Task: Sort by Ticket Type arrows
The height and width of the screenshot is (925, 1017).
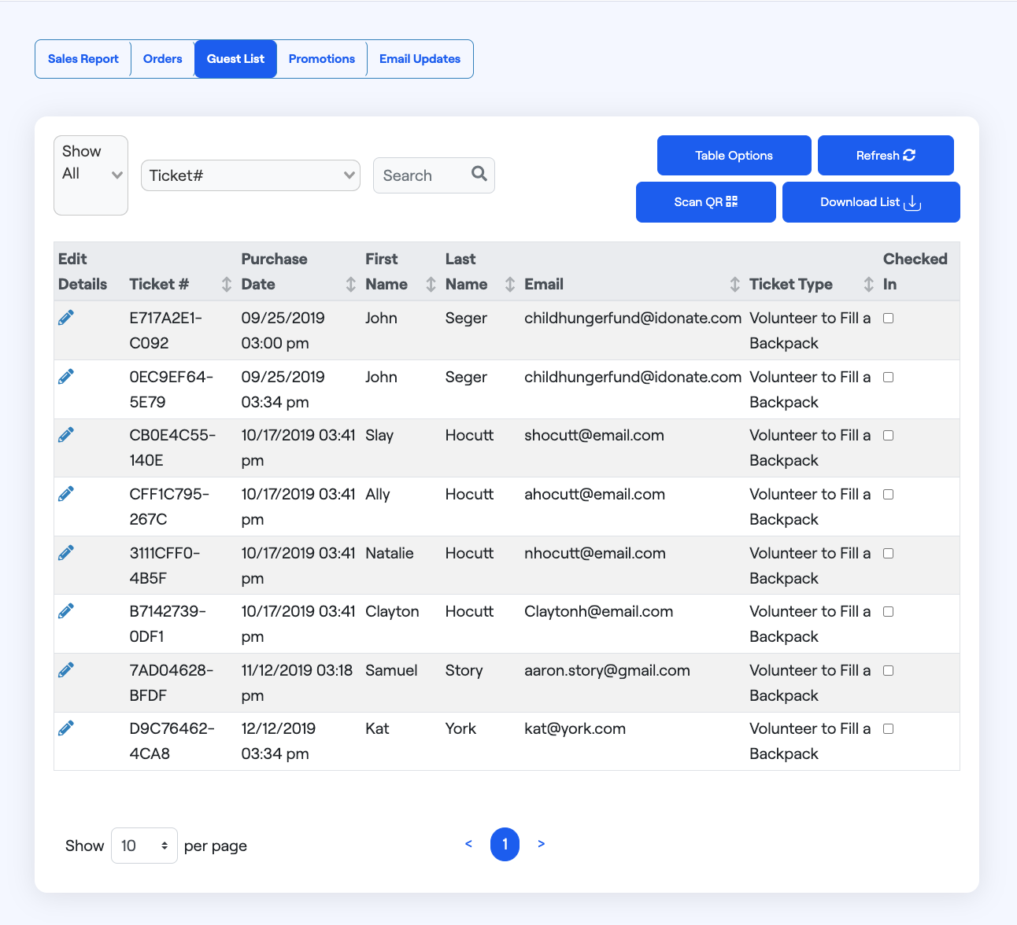Action: coord(868,284)
